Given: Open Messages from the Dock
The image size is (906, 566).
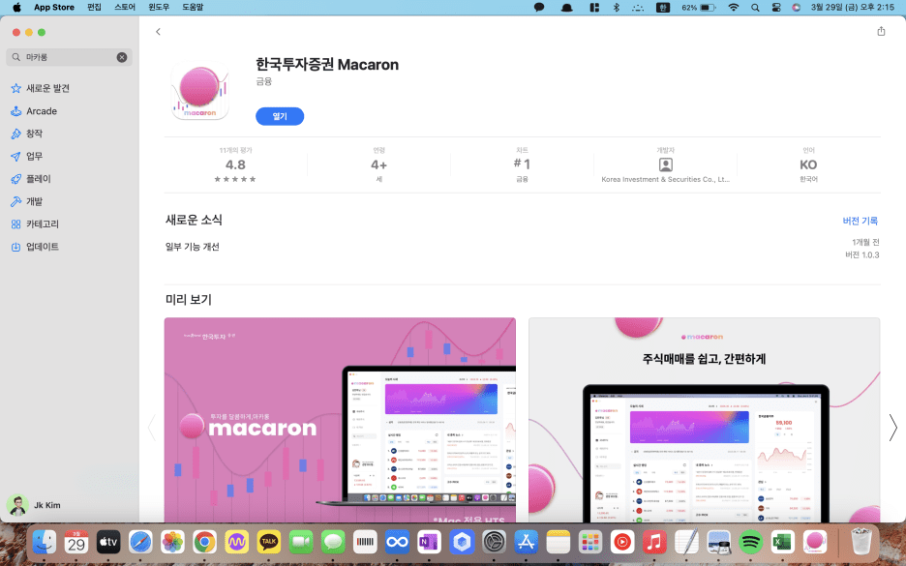Looking at the screenshot, I should (333, 542).
